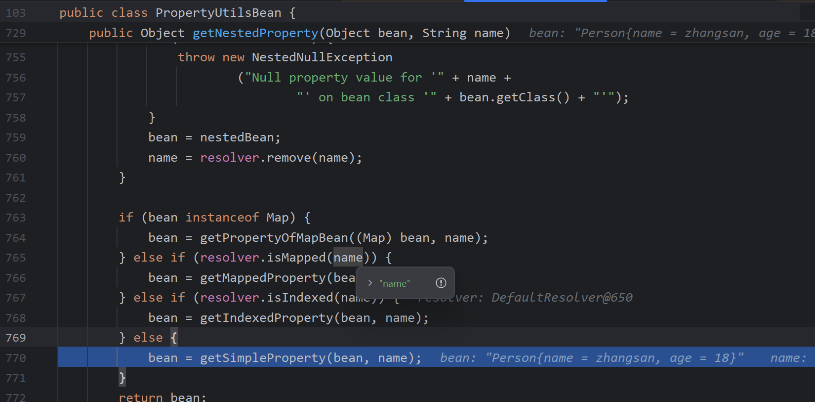Click bean.getClass() on line 757
Screen dimensions: 815x402
(514, 97)
